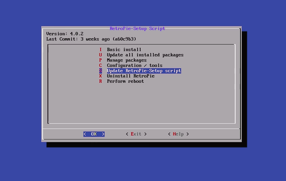Select Perform reboot menu item

(x=125, y=81)
